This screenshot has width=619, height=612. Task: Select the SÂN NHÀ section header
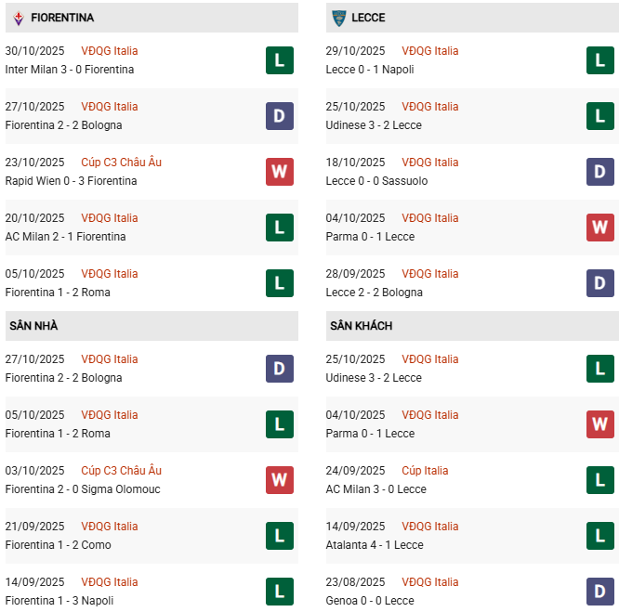click(x=34, y=326)
